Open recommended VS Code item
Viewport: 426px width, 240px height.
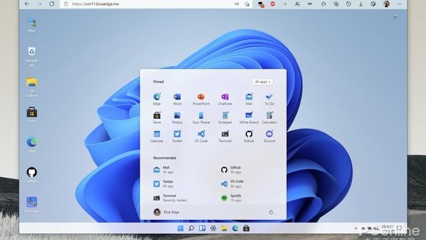click(x=232, y=184)
